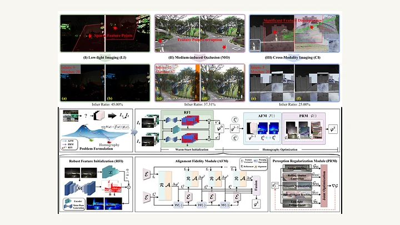Image resolution: width=400 pixels, height=225 pixels.
Task: Click the "Perception Regularization Module (PRM)" title
Action: 305,161
